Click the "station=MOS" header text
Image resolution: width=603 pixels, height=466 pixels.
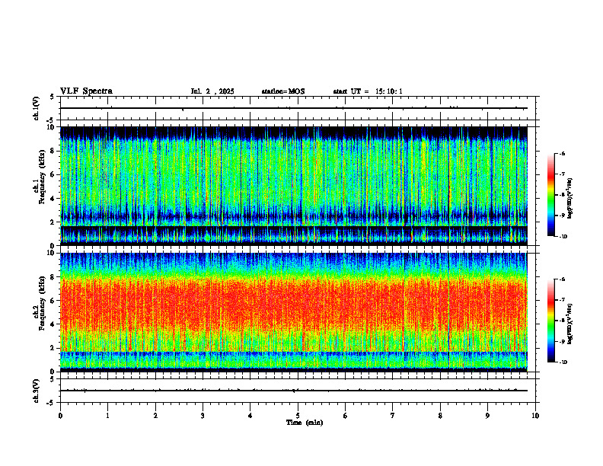pyautogui.click(x=283, y=91)
